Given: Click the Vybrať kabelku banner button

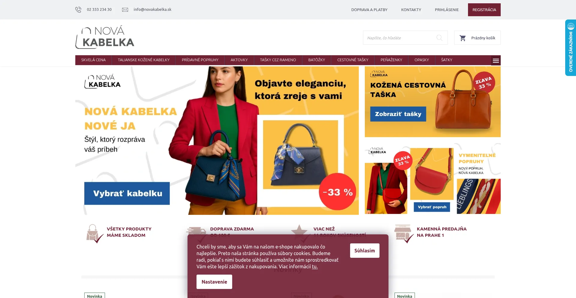Looking at the screenshot, I should click(x=127, y=194).
